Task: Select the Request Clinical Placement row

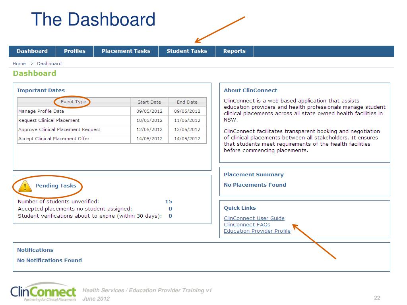Action: [x=112, y=120]
